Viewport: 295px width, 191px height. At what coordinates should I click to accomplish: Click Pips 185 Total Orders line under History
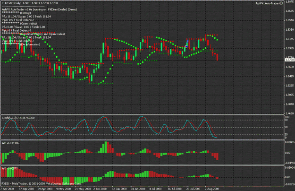18,20
